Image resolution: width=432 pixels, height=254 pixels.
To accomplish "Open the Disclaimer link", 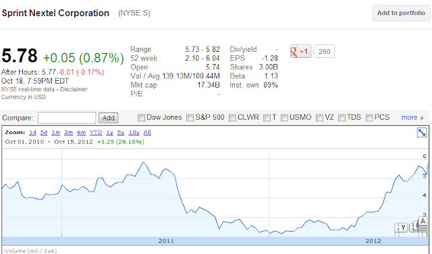I will 74,90.
